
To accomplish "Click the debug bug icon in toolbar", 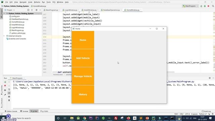I will coord(205,6).
